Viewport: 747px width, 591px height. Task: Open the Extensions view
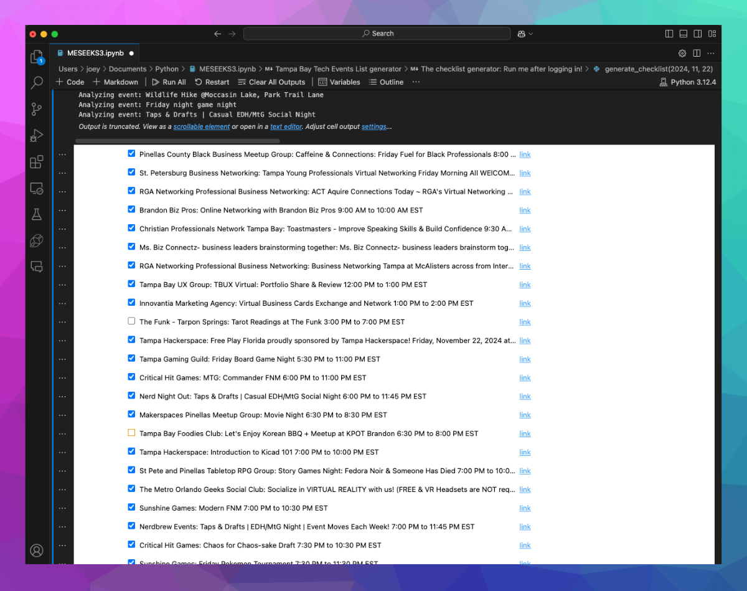click(37, 162)
